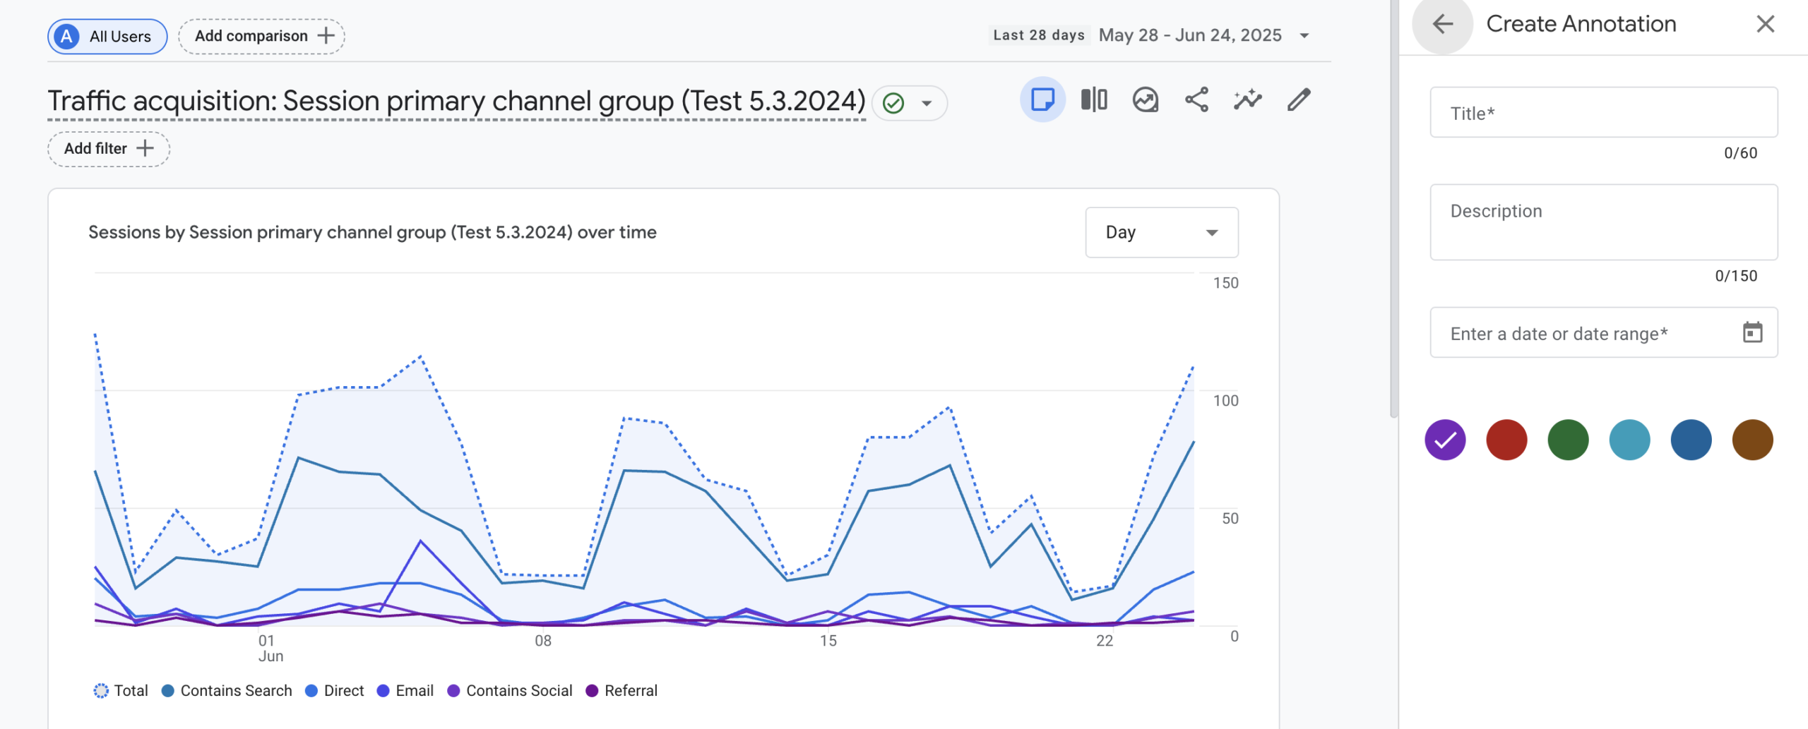Click the chart insights icon

(x=1145, y=100)
